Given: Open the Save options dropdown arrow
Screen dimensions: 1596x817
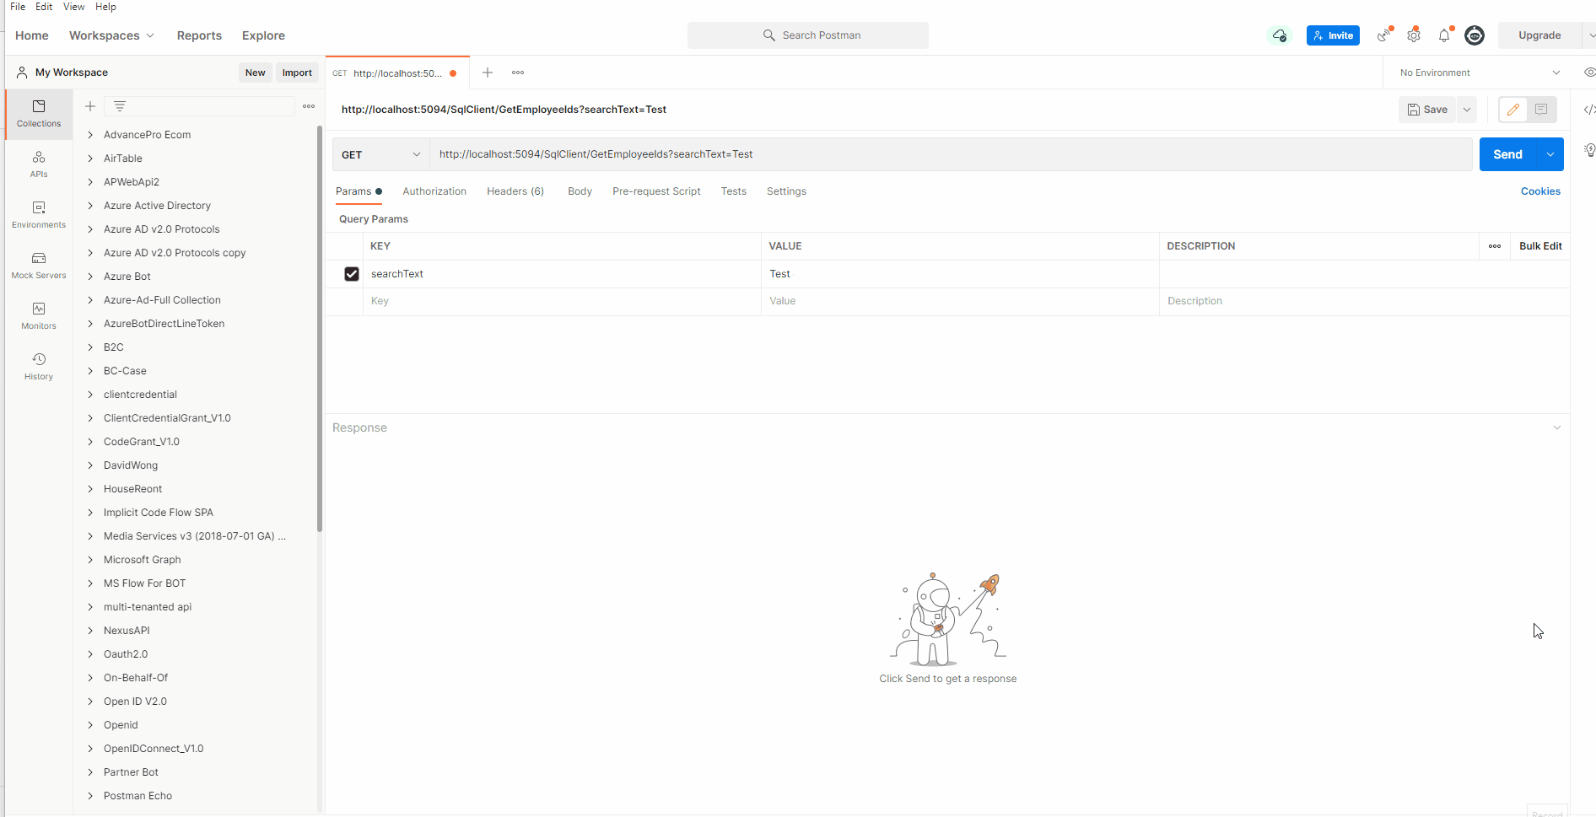Looking at the screenshot, I should coord(1467,110).
